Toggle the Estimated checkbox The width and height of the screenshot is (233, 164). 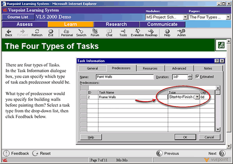click(197, 77)
